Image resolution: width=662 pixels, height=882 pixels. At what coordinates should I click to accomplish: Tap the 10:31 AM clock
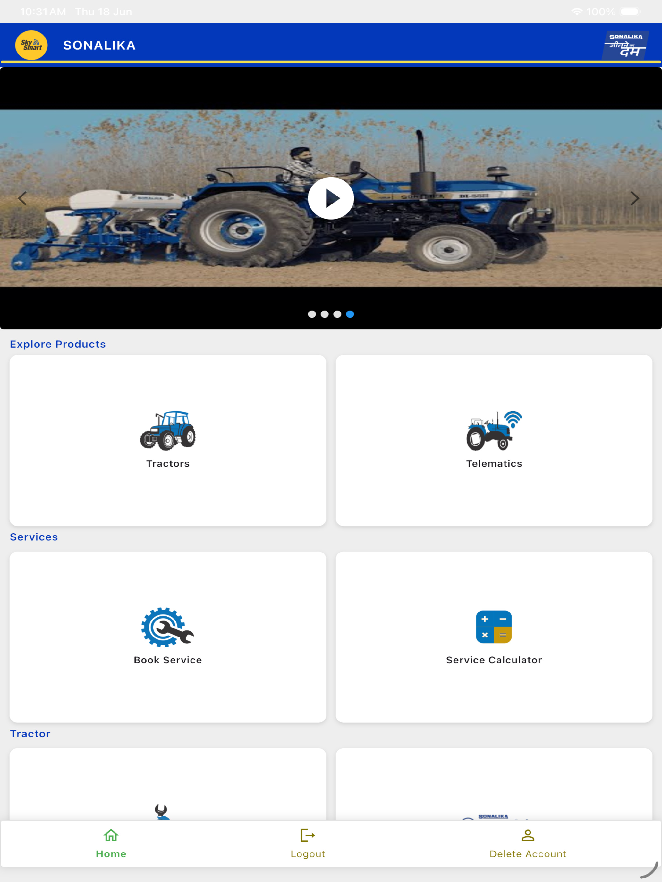point(43,12)
